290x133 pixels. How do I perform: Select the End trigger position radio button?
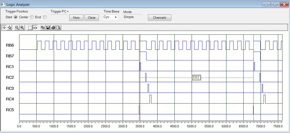45,17
